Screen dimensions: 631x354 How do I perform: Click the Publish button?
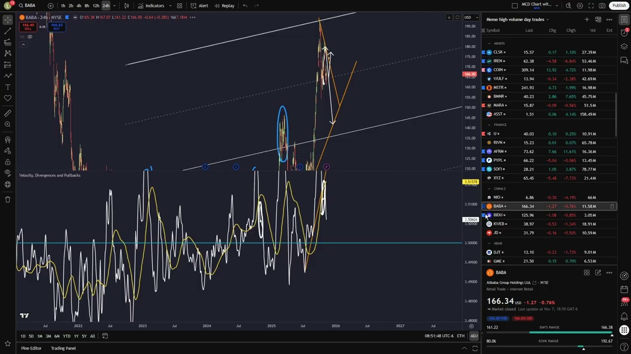pos(619,5)
